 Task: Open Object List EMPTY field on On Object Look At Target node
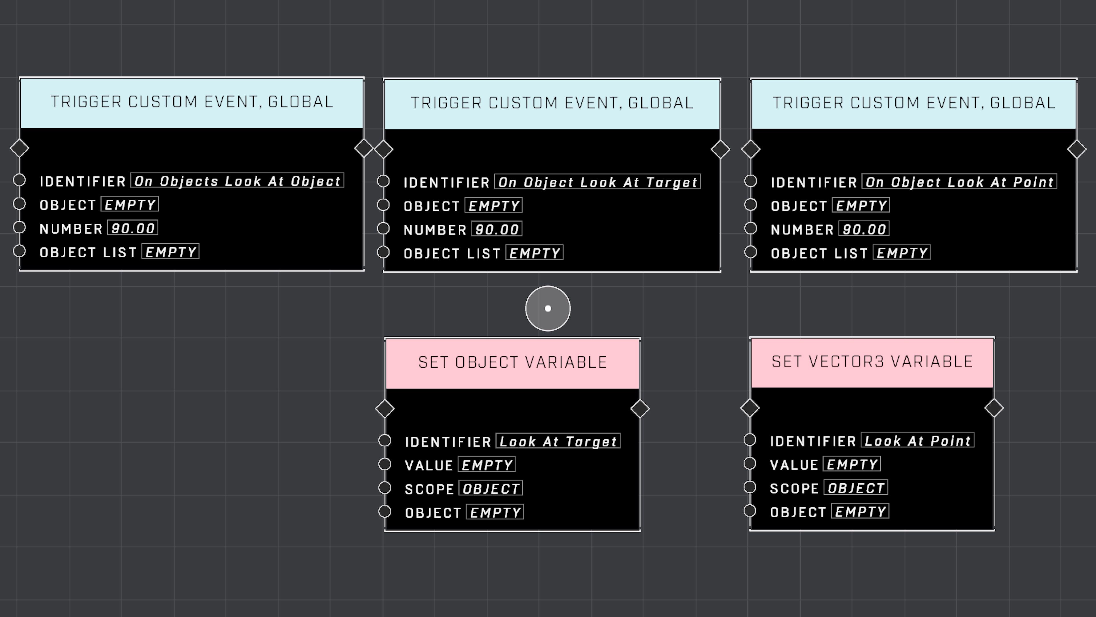[535, 253]
